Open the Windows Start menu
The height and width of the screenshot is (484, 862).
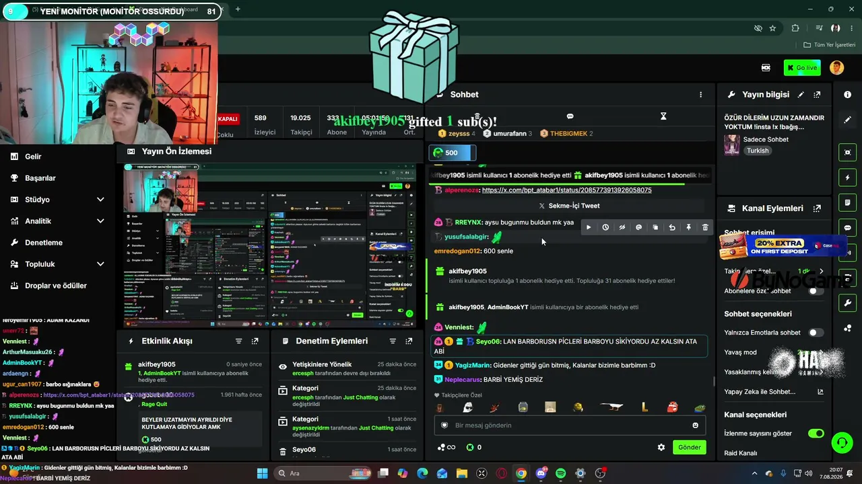tap(262, 473)
